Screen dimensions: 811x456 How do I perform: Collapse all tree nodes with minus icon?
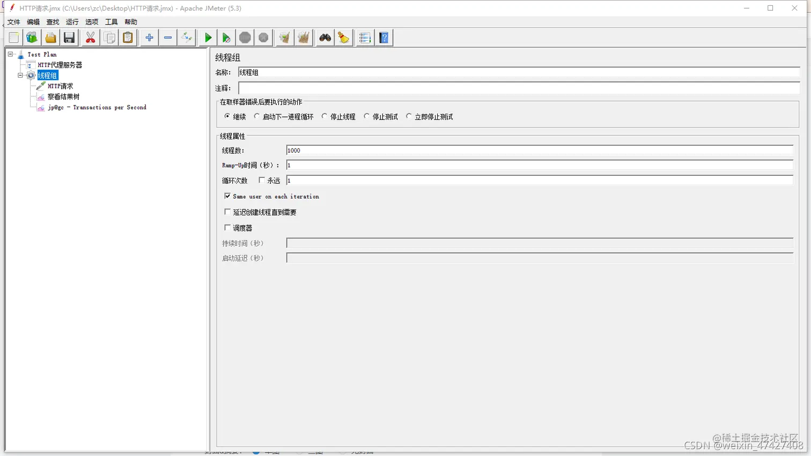168,38
